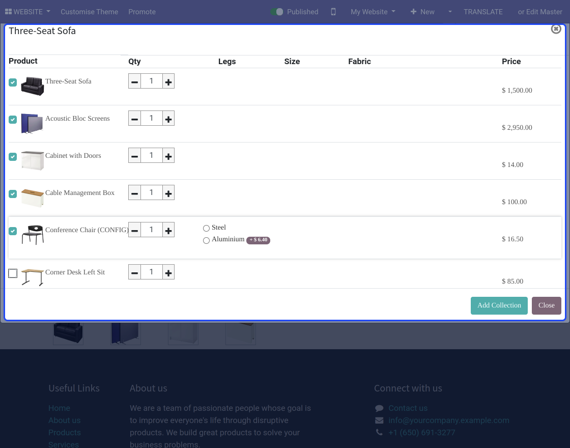Reduce Cabinet with Doors quantity
The image size is (570, 448).
tap(134, 155)
